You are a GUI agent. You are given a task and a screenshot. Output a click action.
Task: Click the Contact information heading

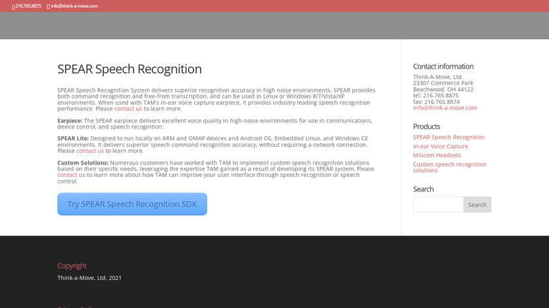click(443, 67)
